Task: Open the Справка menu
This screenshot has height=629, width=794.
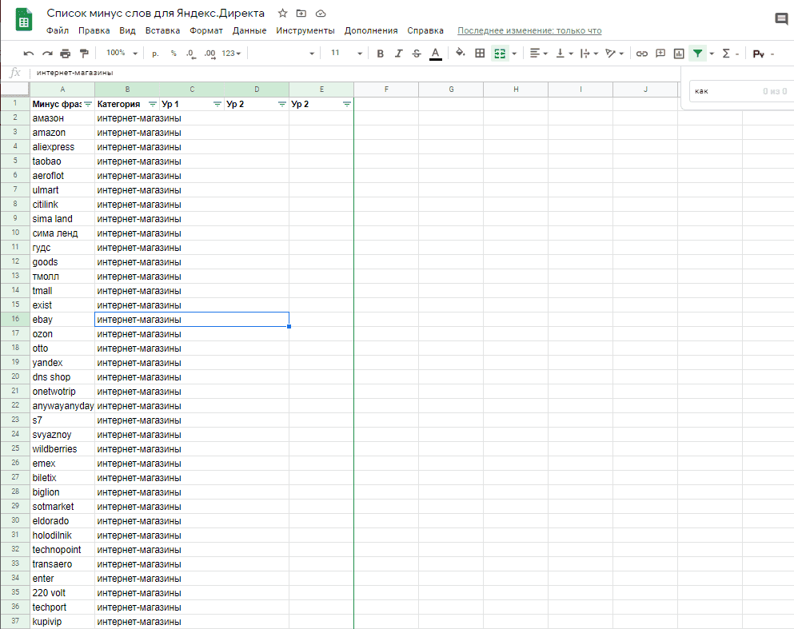Action: 425,30
